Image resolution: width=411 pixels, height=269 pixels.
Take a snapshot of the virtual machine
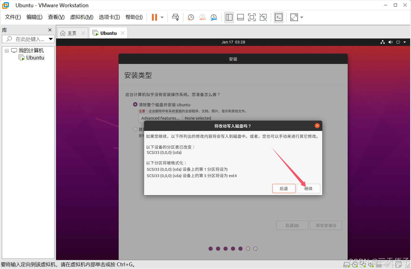(x=191, y=17)
